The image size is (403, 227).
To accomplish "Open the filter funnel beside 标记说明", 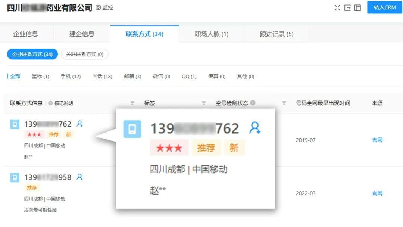I will click(132, 103).
